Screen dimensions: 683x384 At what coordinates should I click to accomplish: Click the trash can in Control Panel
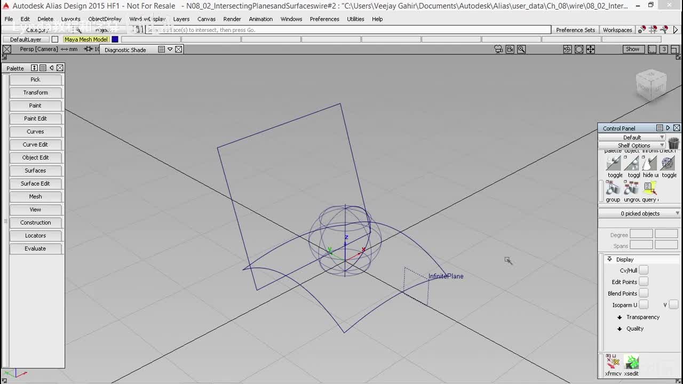673,143
